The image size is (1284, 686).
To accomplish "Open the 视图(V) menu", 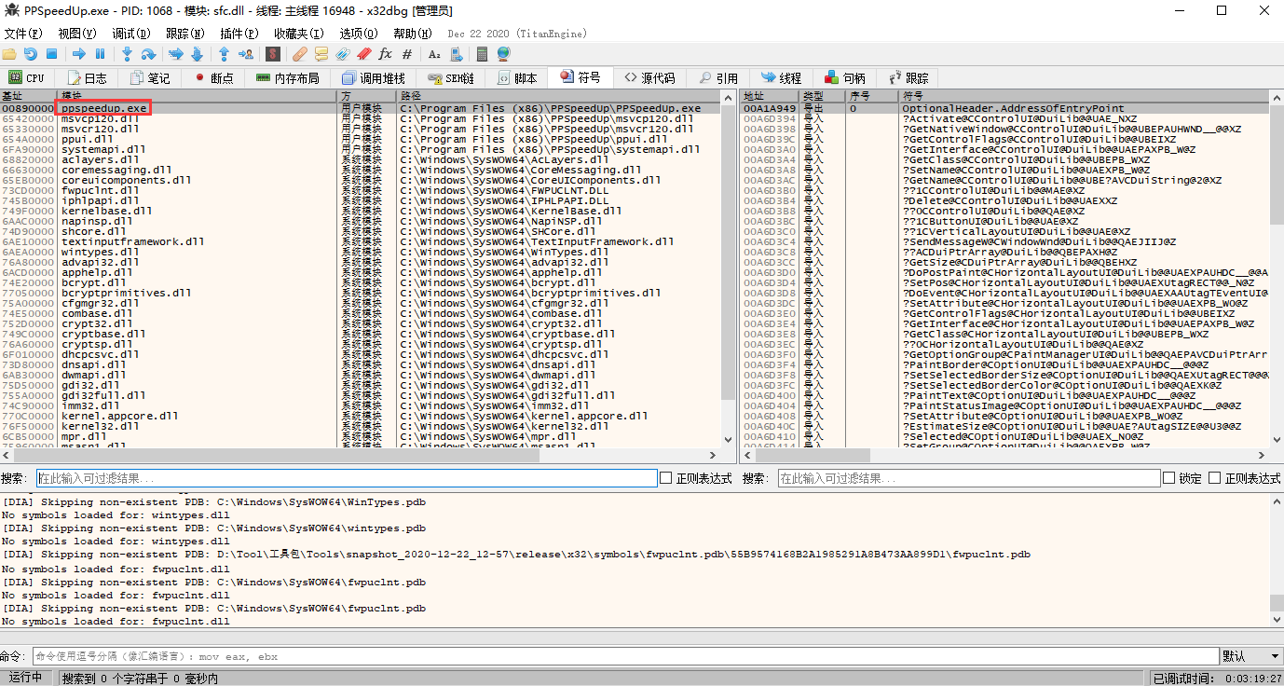I will pyautogui.click(x=76, y=34).
